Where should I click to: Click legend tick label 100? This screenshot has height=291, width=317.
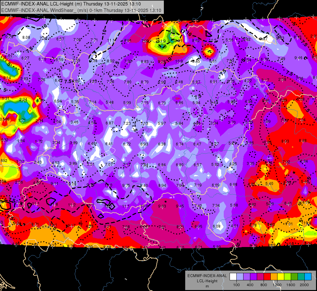click(236, 285)
